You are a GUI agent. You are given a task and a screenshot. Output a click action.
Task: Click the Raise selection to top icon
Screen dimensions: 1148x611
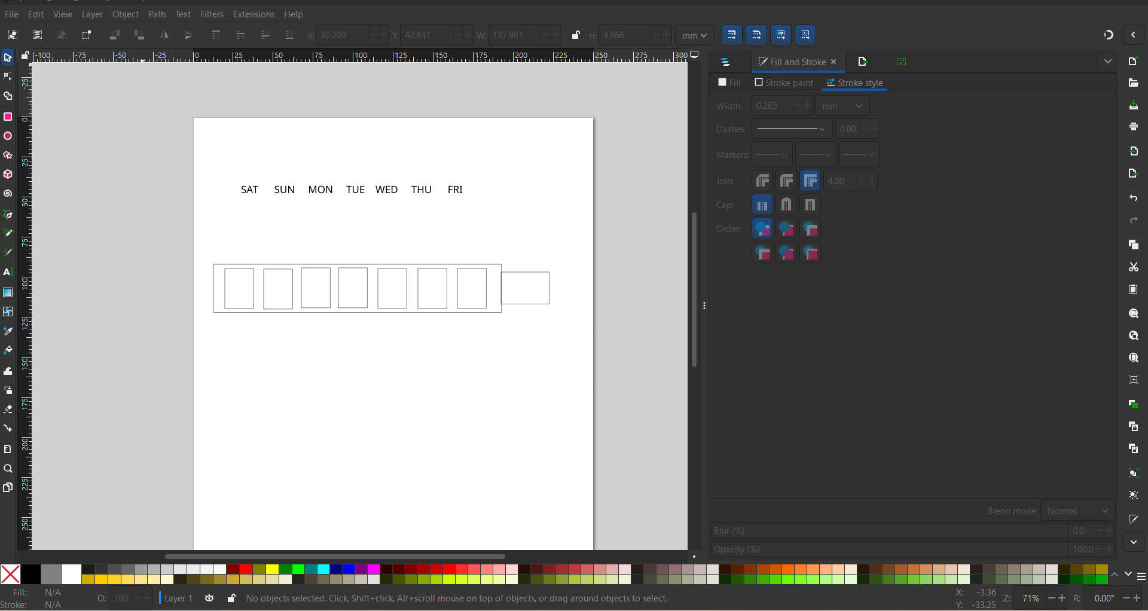point(216,35)
